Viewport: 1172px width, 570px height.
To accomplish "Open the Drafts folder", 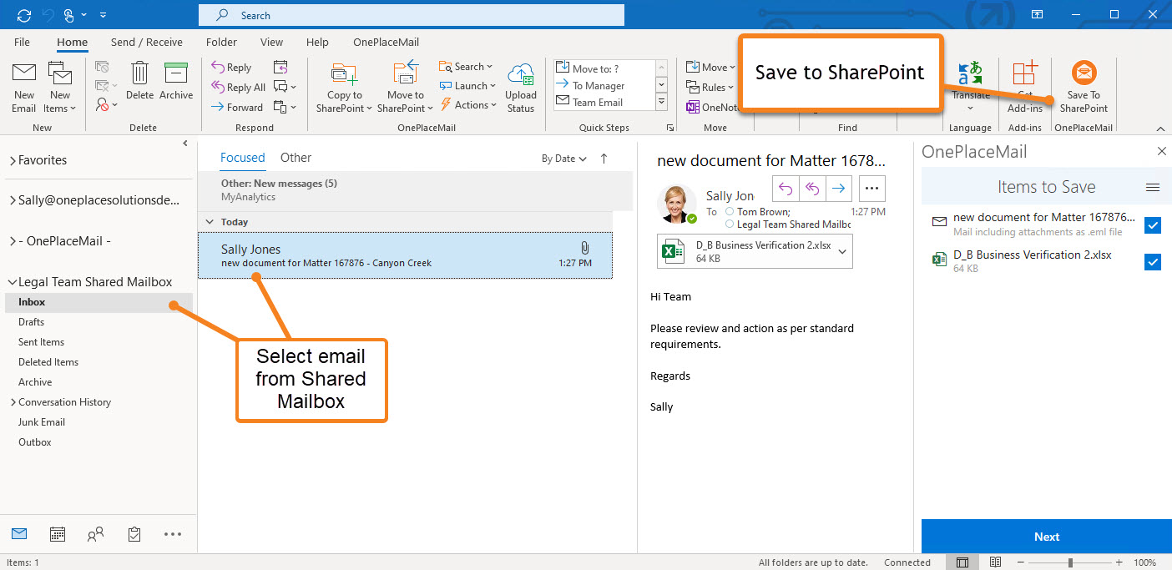I will pyautogui.click(x=31, y=322).
